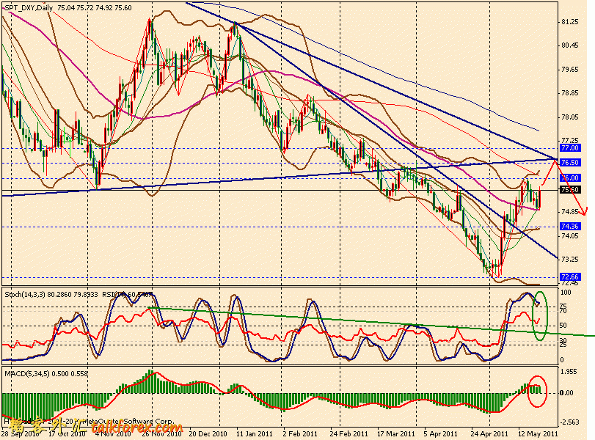Select the blue 76.00 level tag
Viewport: 595px width, 440px height.
pos(569,178)
